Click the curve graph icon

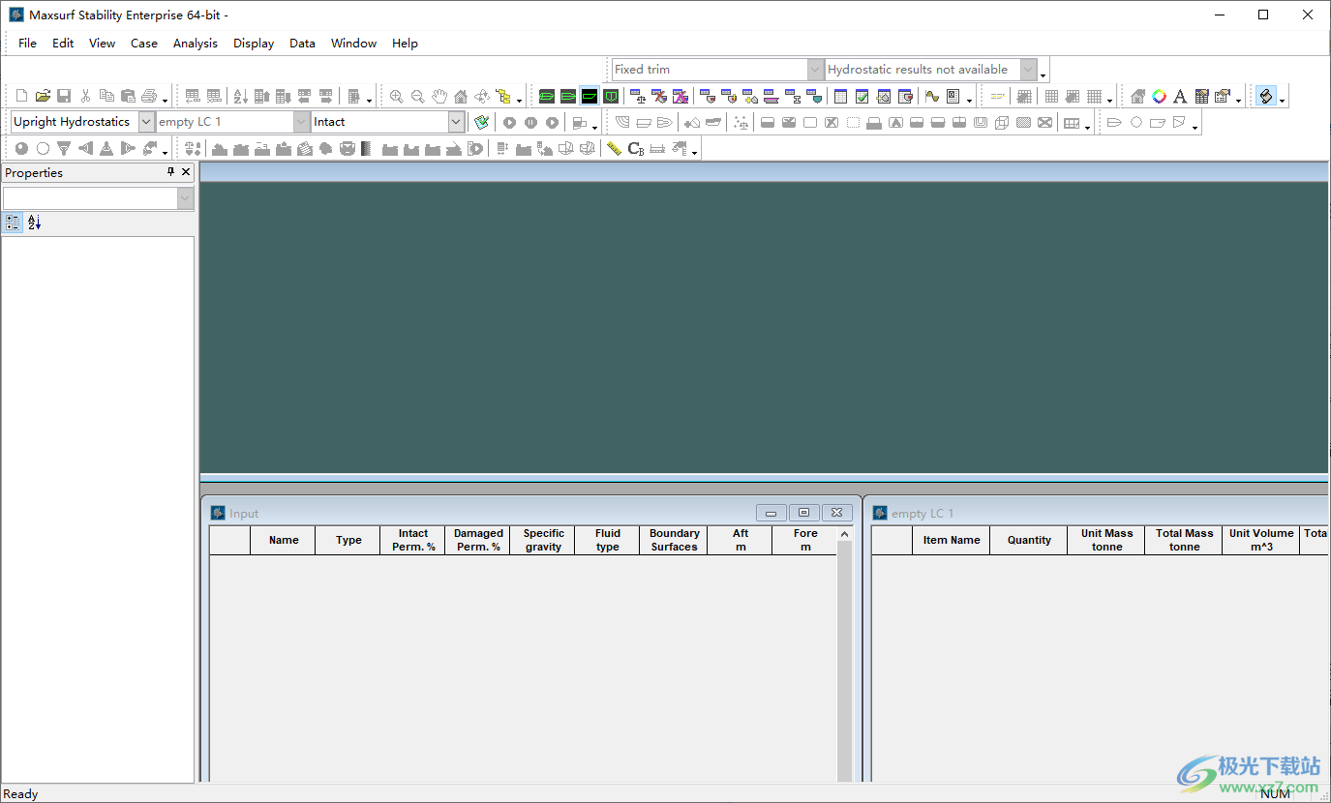932,96
